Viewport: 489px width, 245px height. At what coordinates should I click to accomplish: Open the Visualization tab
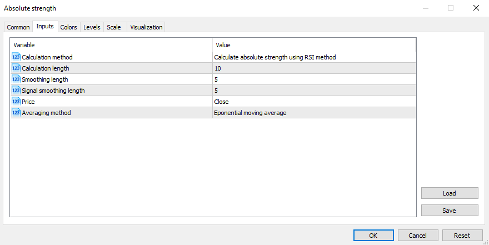[x=146, y=27]
